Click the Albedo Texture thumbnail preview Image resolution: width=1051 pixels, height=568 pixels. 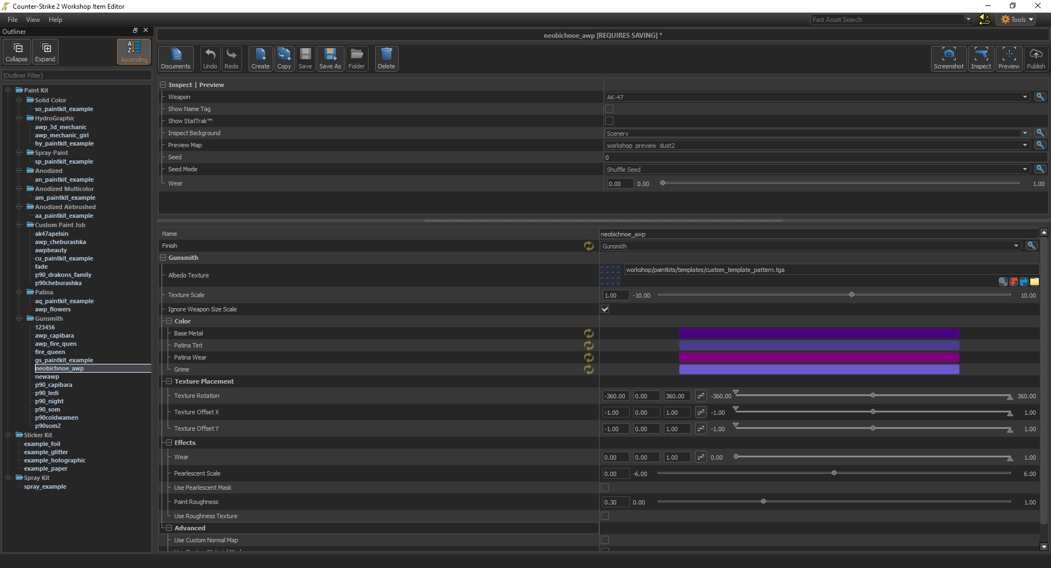(x=610, y=275)
